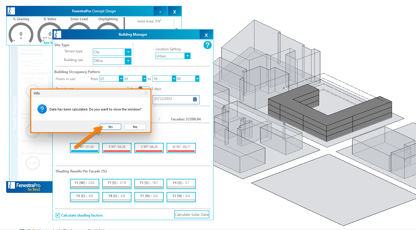Viewport: 416px width, 230px height.
Task: Click the FenestraPro for Revit logo
Action: pyautogui.click(x=24, y=187)
